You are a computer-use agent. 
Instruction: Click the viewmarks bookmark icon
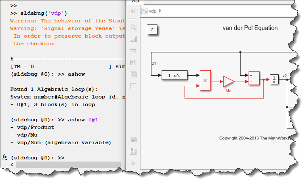[x=133, y=150]
